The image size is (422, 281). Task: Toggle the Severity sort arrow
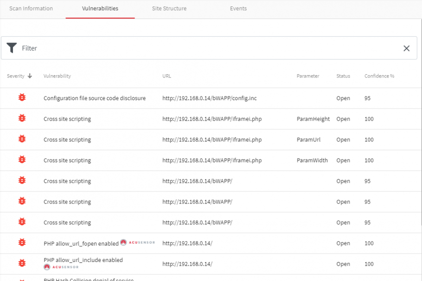[30, 76]
